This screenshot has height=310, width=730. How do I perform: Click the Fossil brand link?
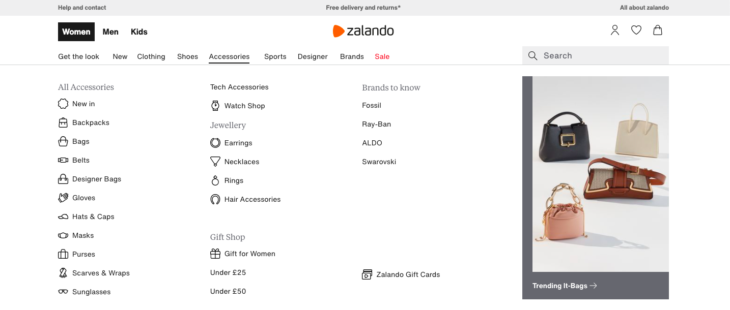[371, 105]
